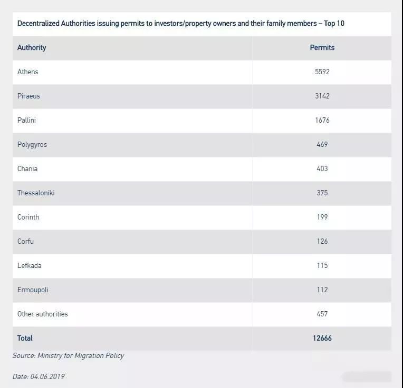
Task: Select the Total row label
Action: 25,339
